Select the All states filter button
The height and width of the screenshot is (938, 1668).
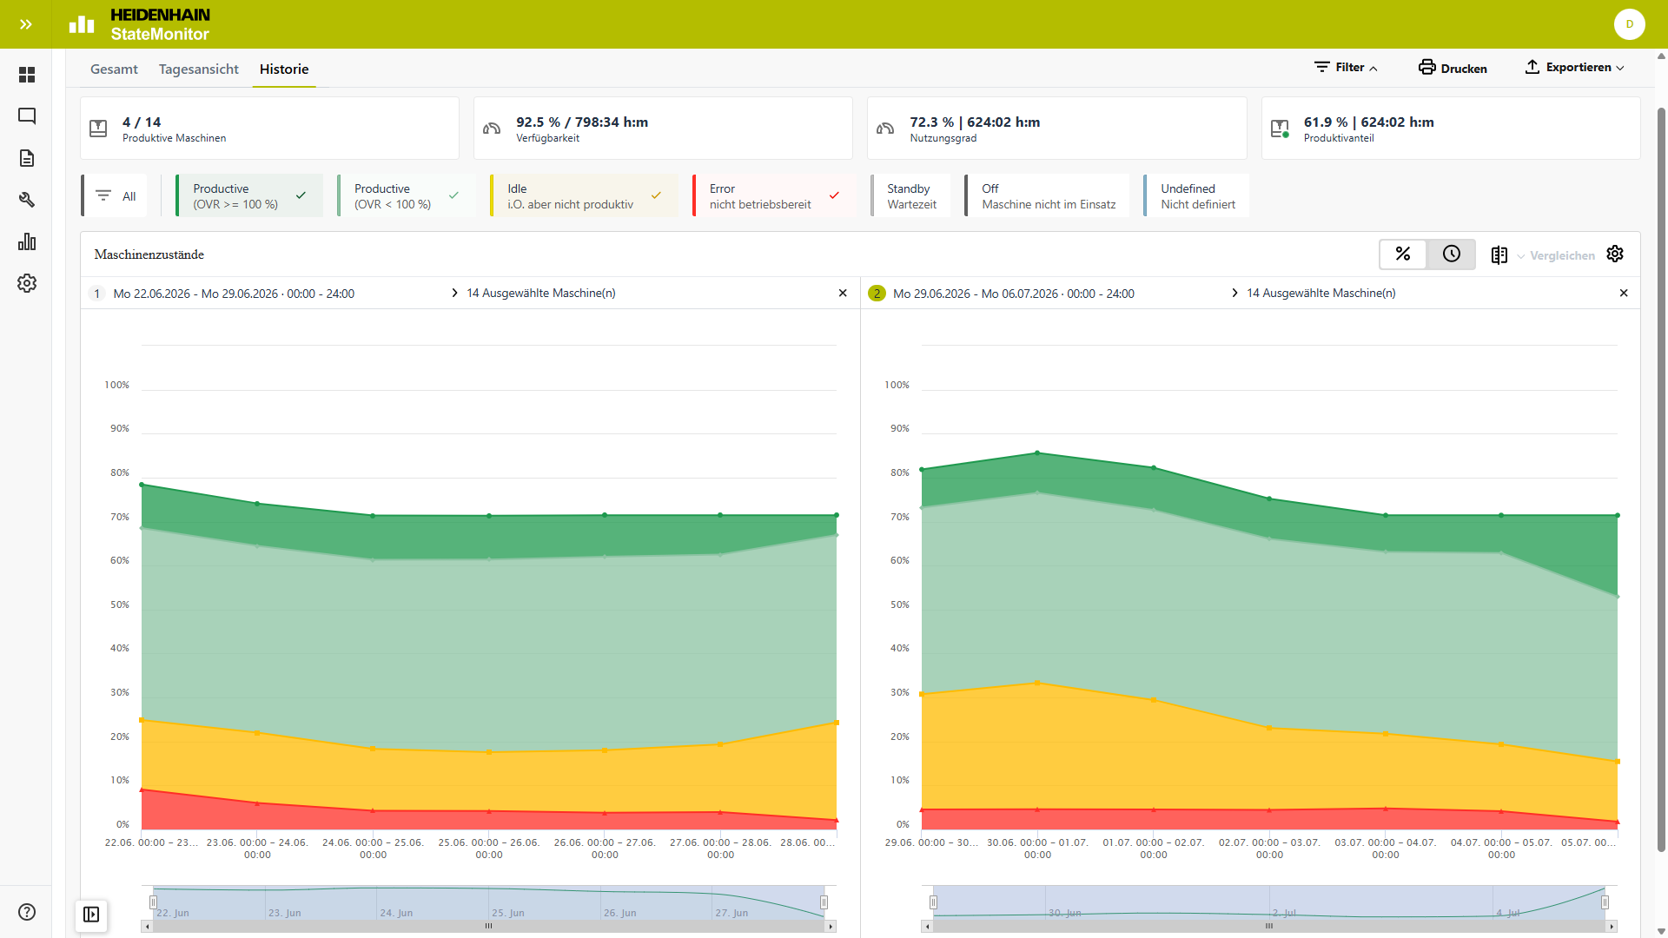pos(115,196)
